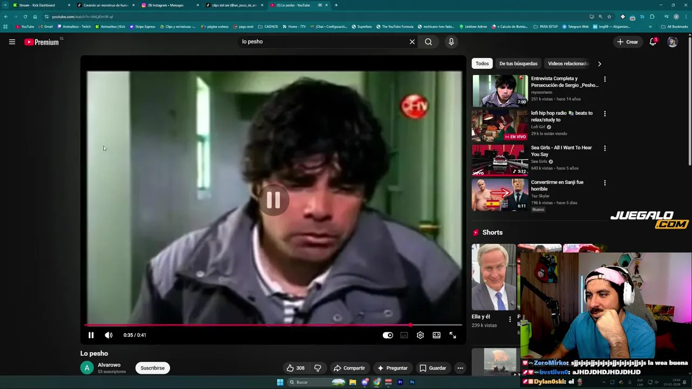This screenshot has height=389, width=692.
Task: Open options for Entrevista Completa video
Action: [604, 79]
